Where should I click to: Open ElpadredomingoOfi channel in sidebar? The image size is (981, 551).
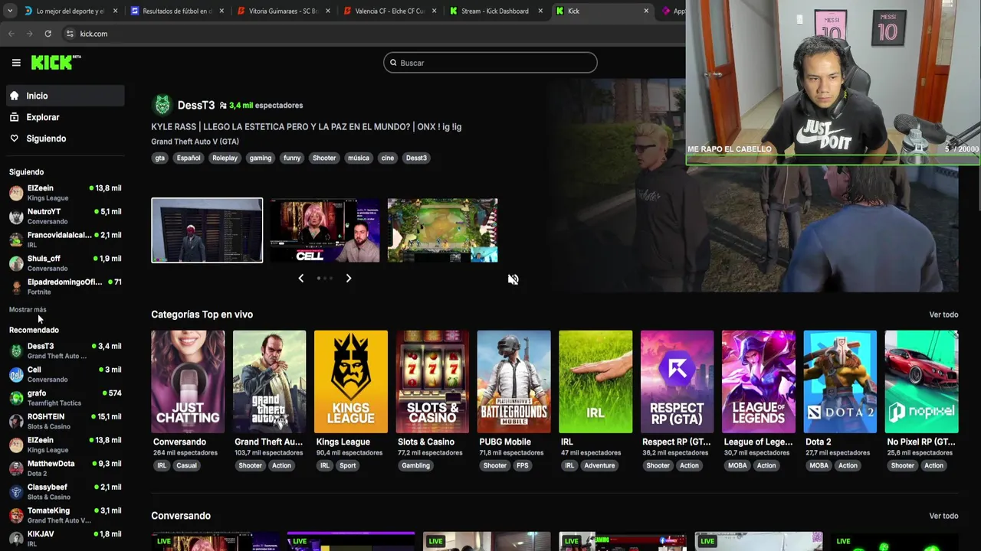[65, 287]
